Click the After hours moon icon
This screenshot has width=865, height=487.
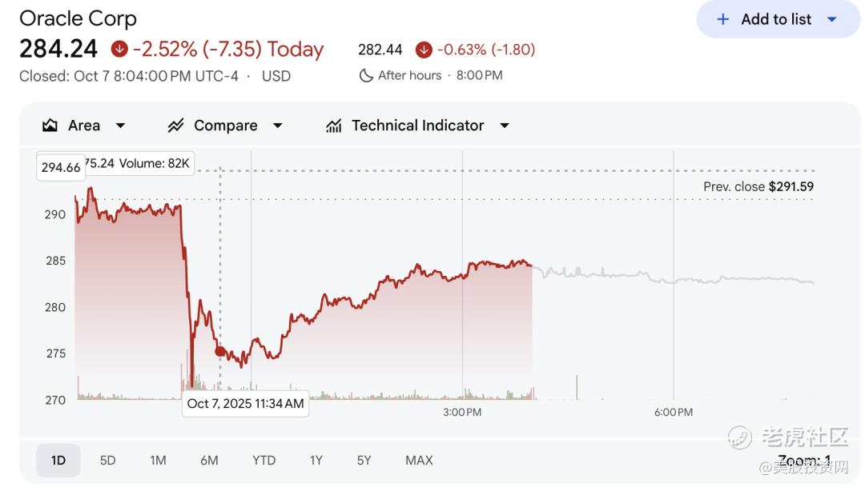[366, 75]
